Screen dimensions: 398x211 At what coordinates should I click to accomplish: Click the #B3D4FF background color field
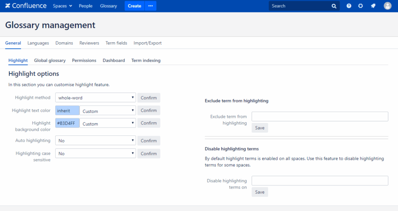tap(68, 124)
